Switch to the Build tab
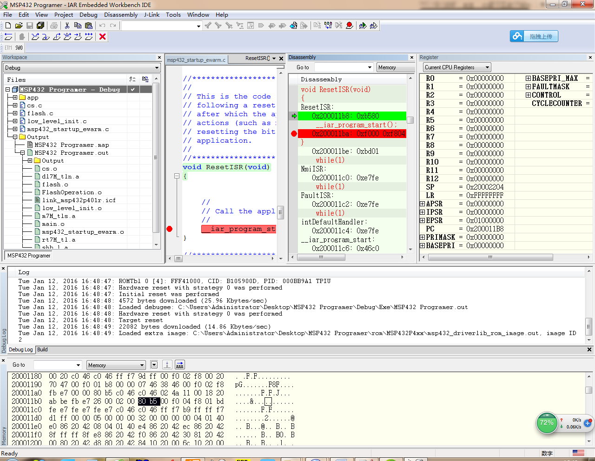 [42, 349]
